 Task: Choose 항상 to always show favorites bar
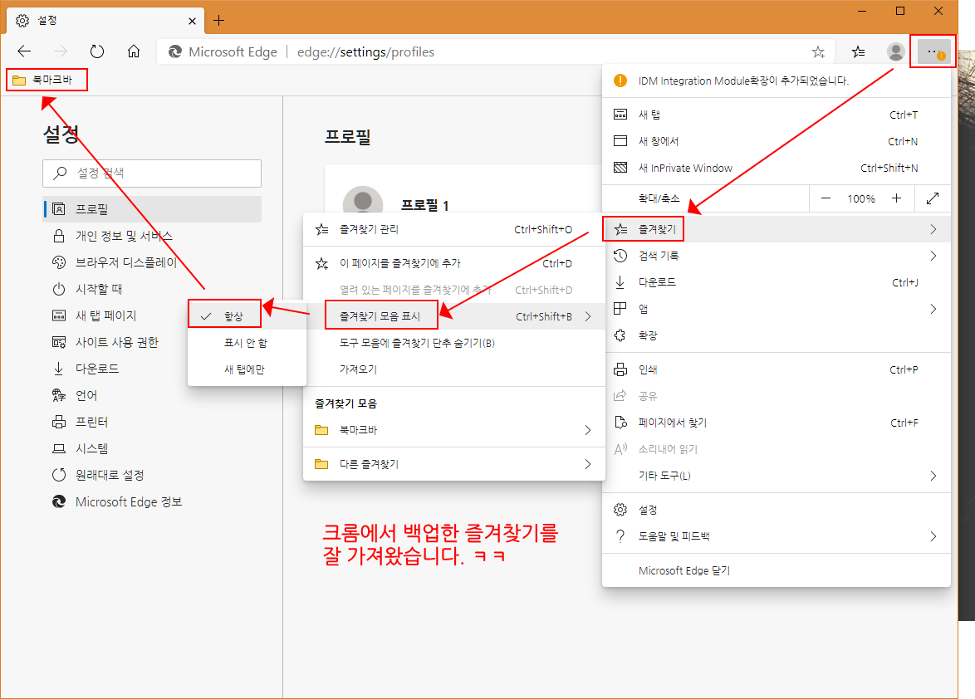pos(247,316)
